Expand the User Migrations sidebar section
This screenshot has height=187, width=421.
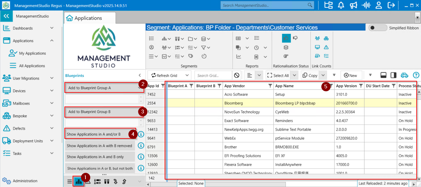pos(52,78)
